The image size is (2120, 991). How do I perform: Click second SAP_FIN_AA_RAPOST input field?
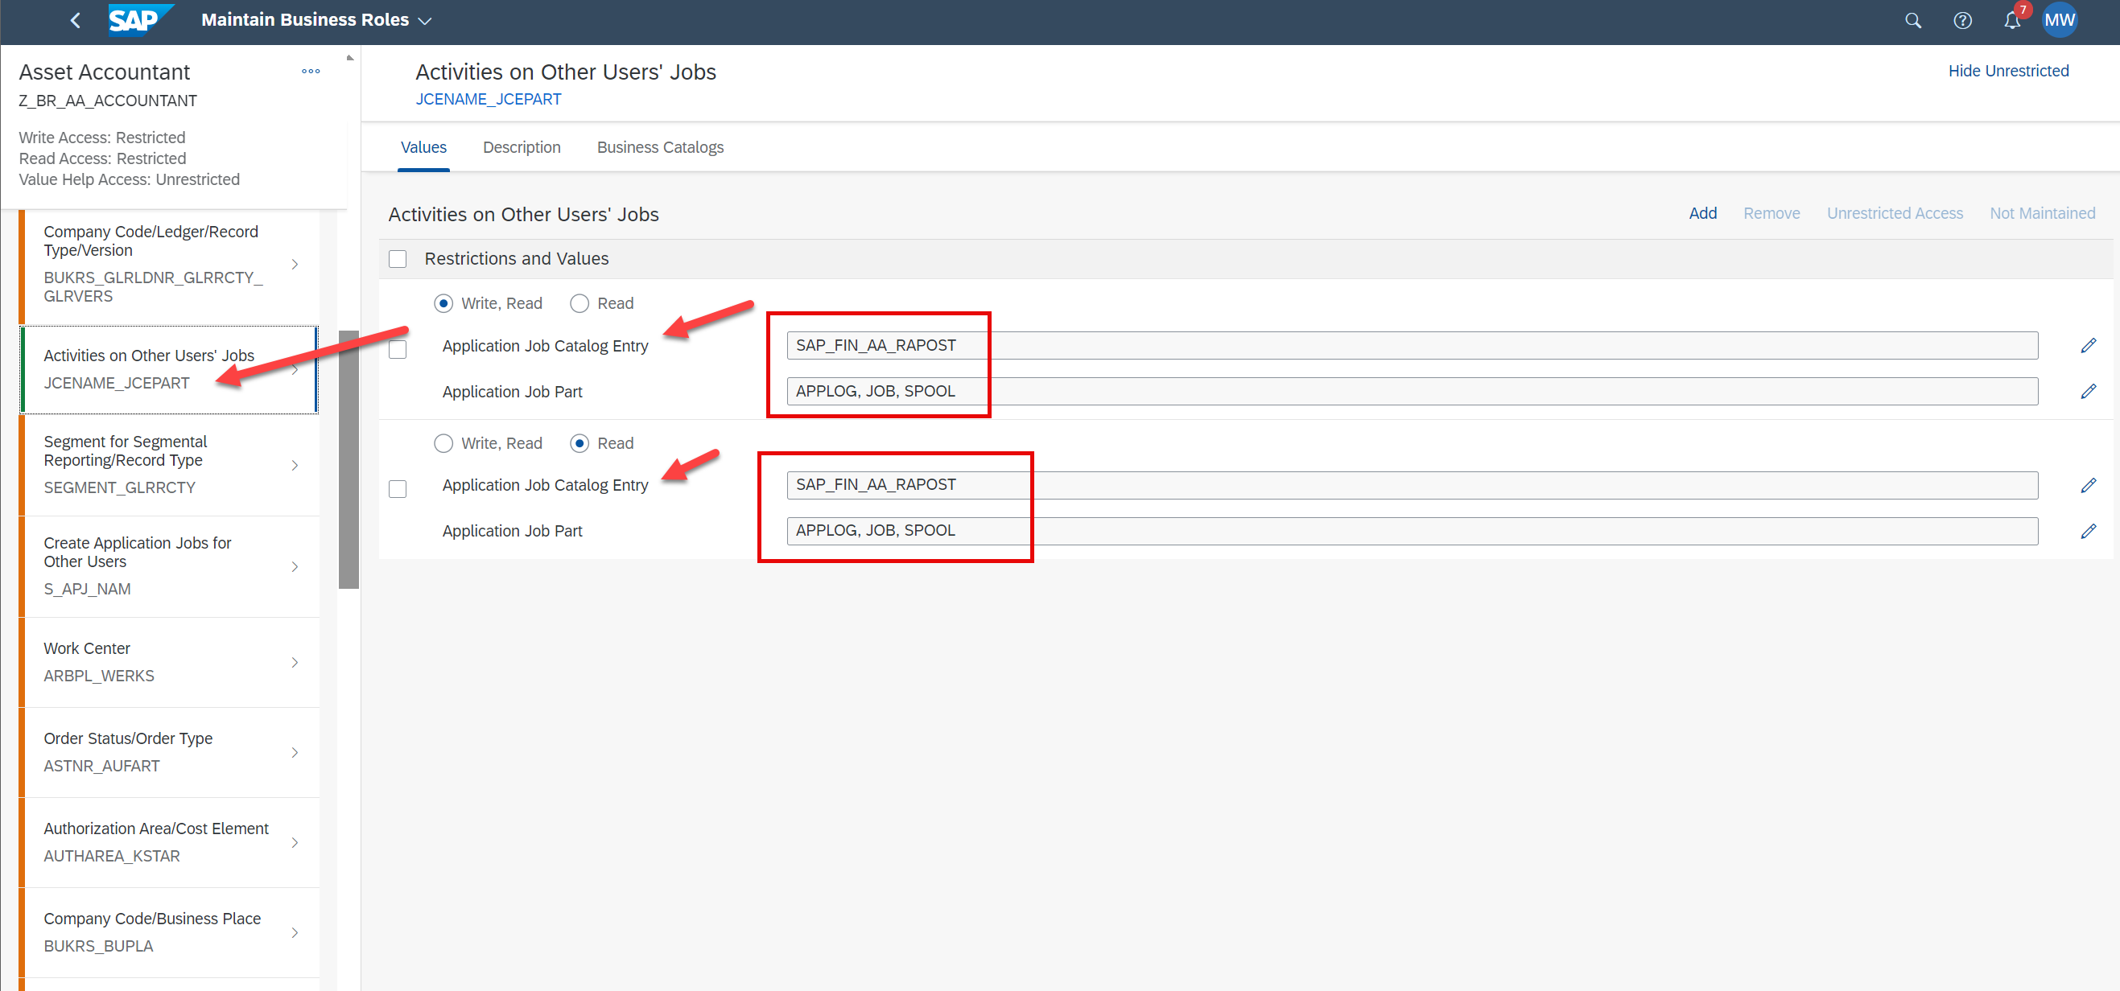pyautogui.click(x=1413, y=485)
